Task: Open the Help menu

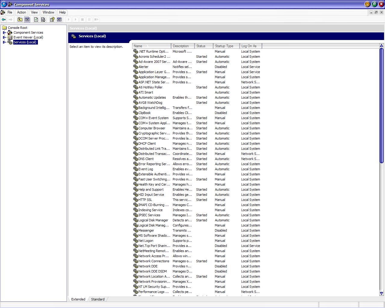Action: pyautogui.click(x=62, y=12)
